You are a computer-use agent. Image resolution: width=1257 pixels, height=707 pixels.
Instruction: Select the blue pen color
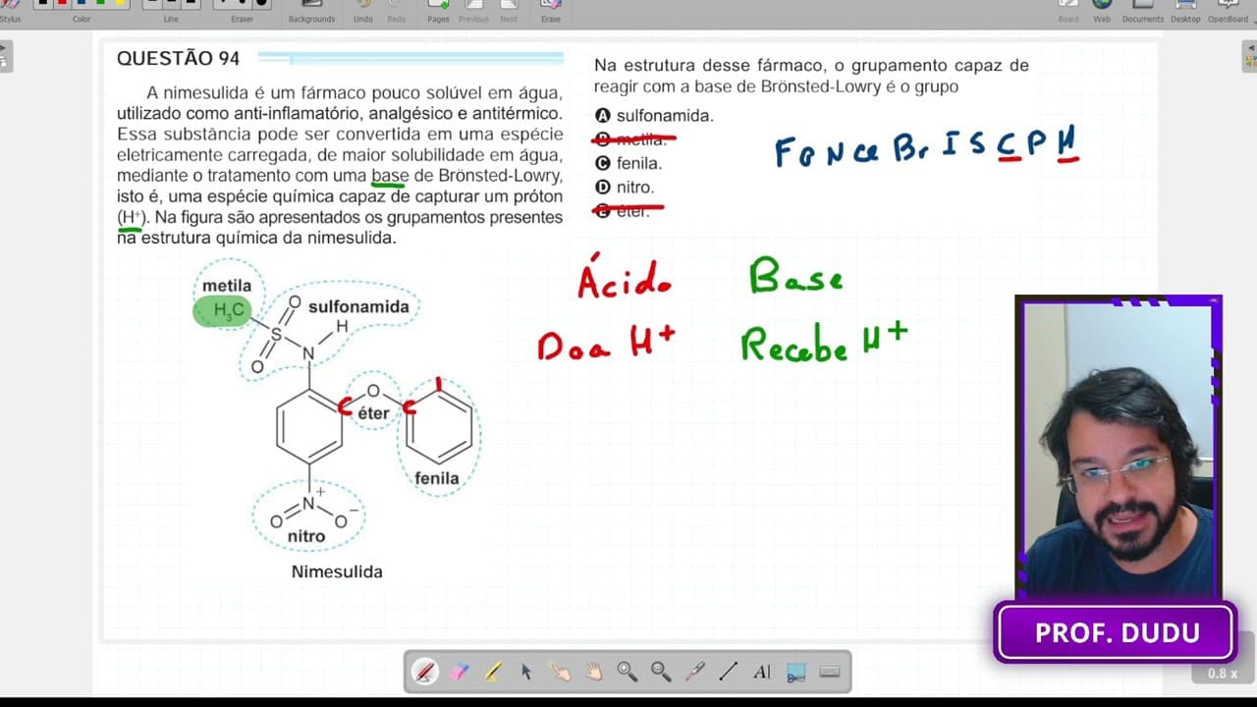pyautogui.click(x=82, y=3)
